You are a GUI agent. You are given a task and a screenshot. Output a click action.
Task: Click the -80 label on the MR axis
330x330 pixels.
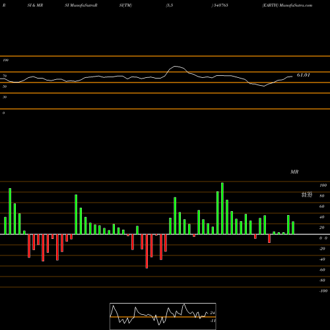[322, 280]
